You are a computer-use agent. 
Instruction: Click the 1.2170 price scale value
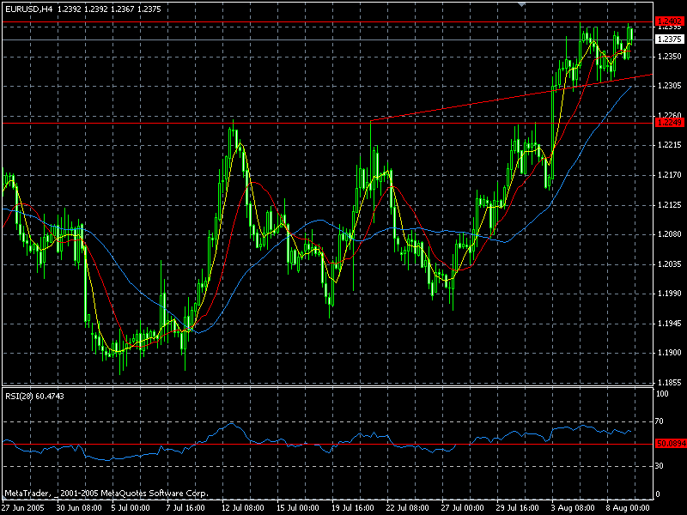click(x=670, y=175)
